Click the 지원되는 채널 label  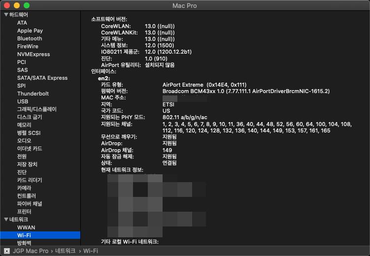pos(117,124)
